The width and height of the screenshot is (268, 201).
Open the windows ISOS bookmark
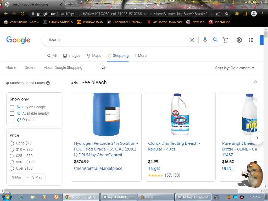[90, 22]
